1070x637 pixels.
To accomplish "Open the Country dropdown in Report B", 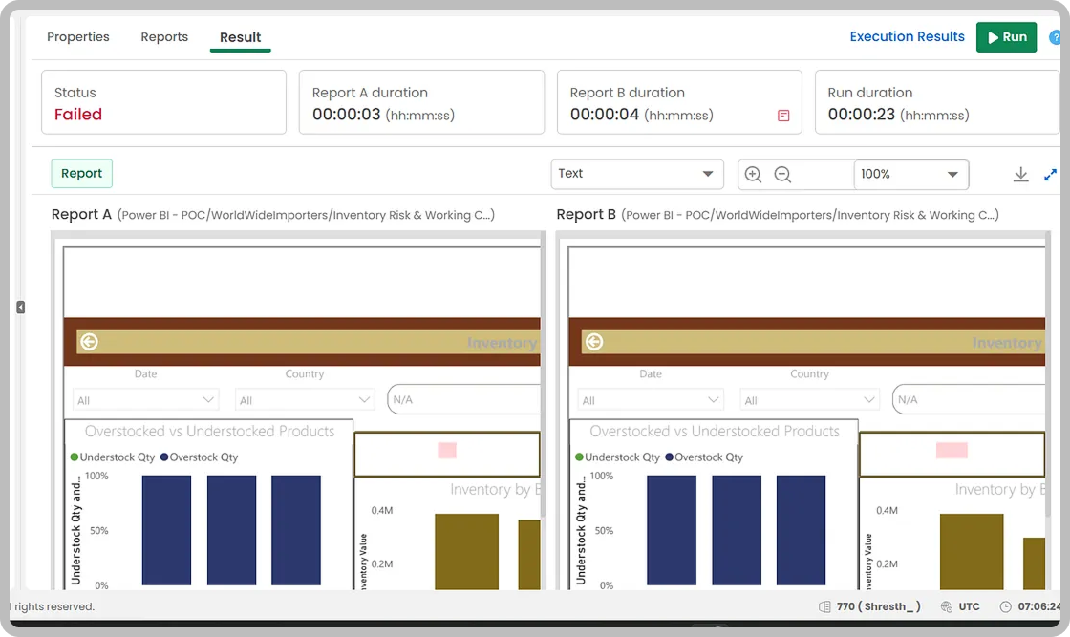I will click(809, 399).
